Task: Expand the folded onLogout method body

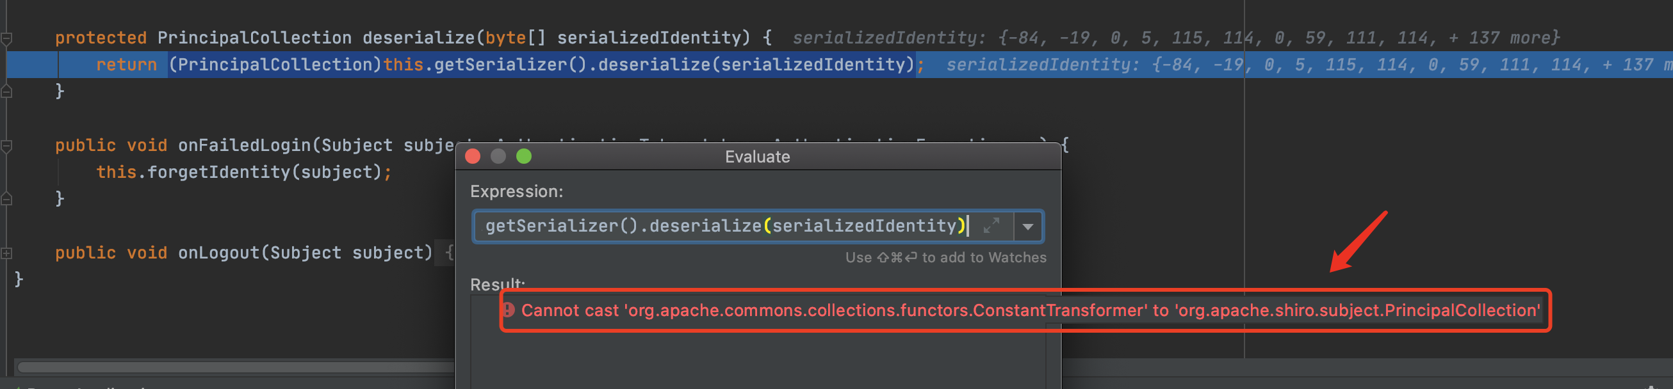Action: coord(6,253)
